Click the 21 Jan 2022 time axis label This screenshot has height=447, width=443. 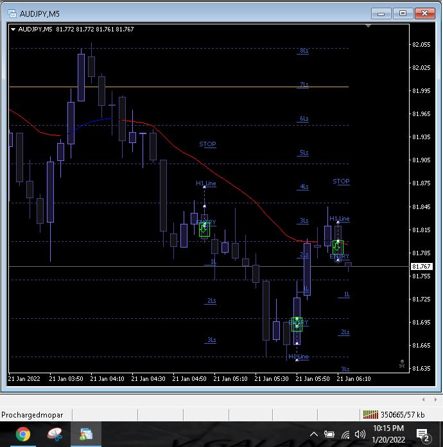[x=24, y=379]
